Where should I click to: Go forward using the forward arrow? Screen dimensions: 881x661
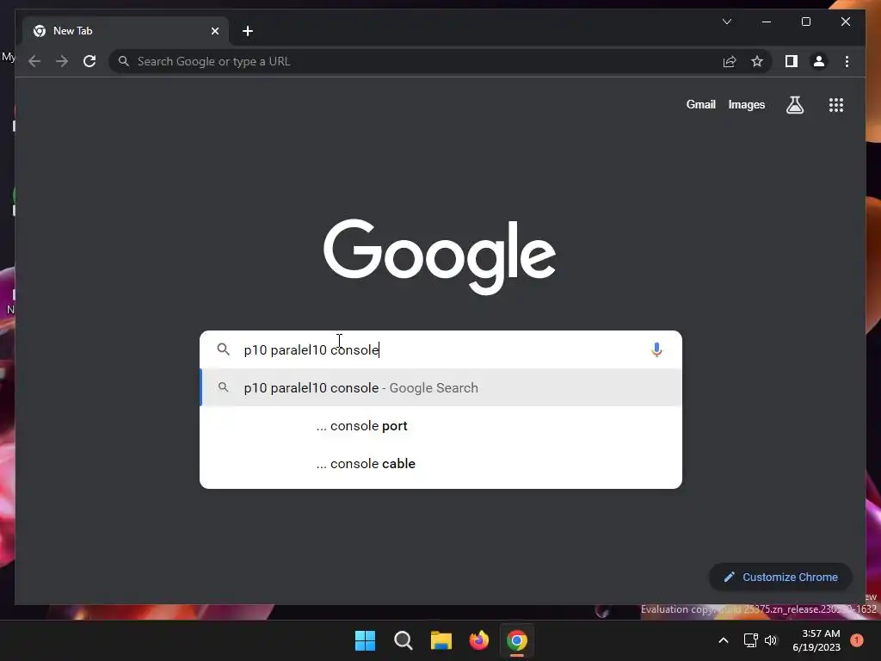coord(62,61)
